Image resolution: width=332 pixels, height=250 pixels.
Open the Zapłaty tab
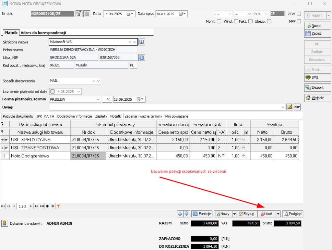coord(101,116)
